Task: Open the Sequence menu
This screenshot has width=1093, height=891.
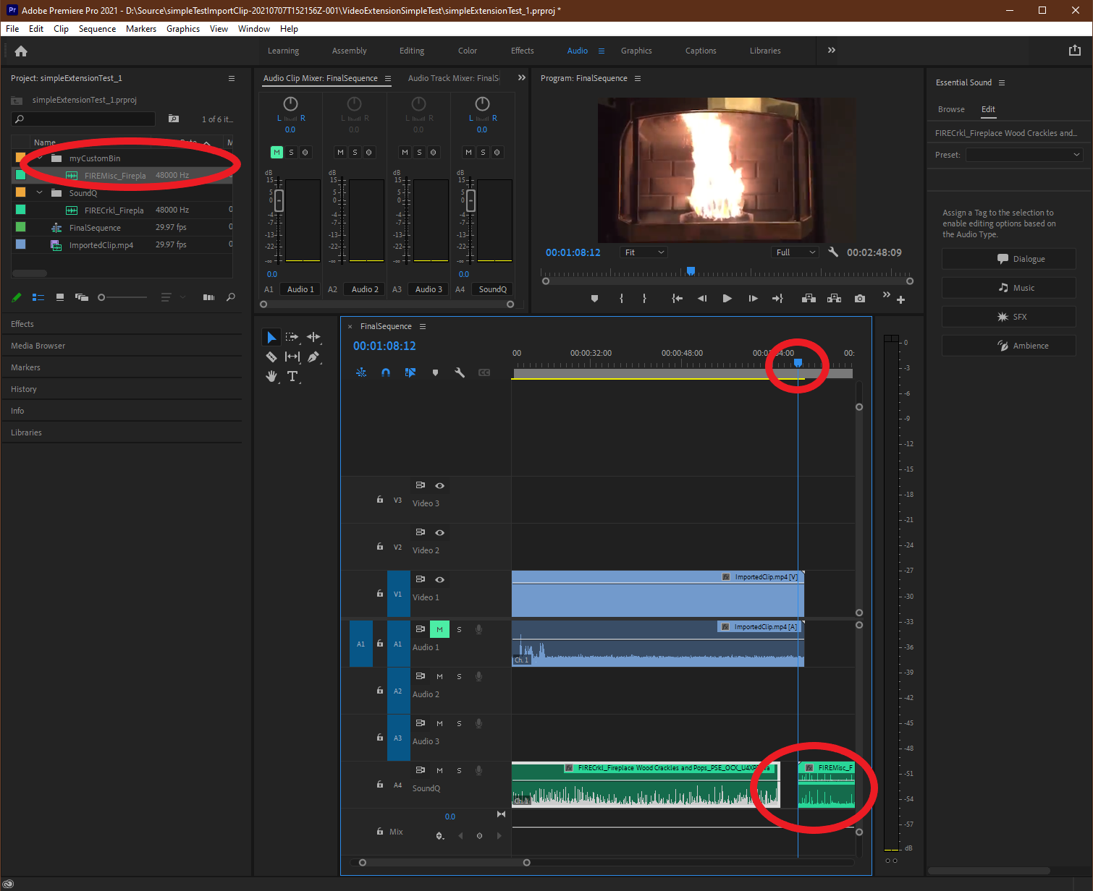Action: (x=97, y=29)
